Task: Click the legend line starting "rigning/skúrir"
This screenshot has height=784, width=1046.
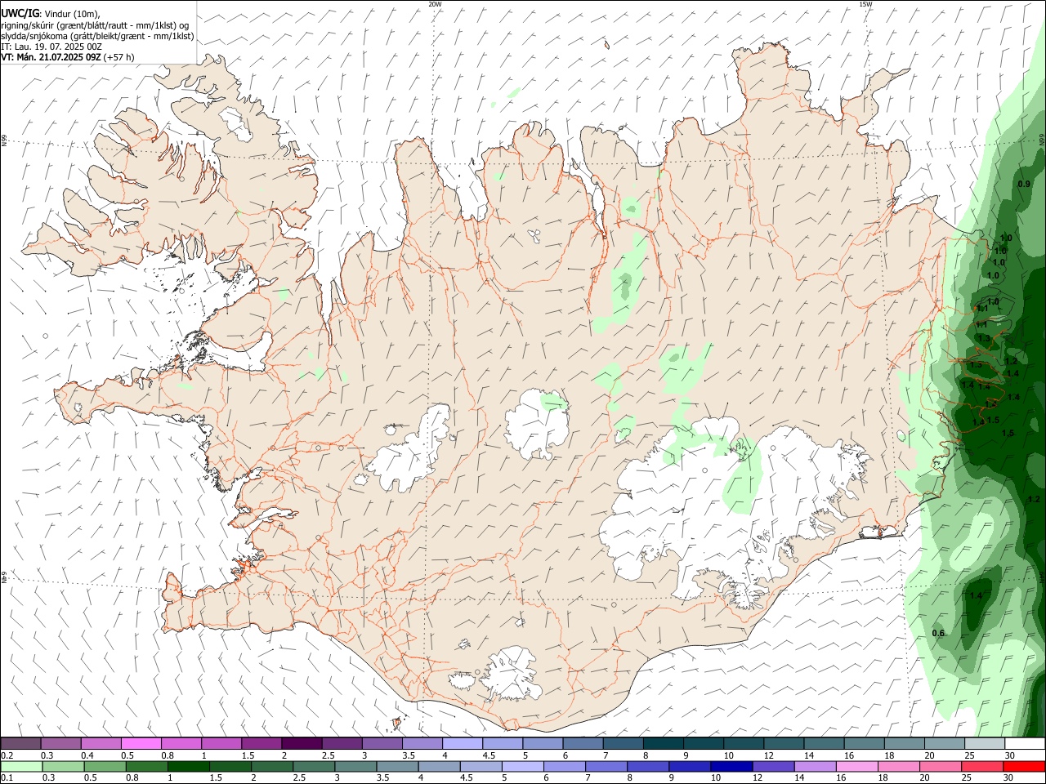Action: click(x=95, y=24)
